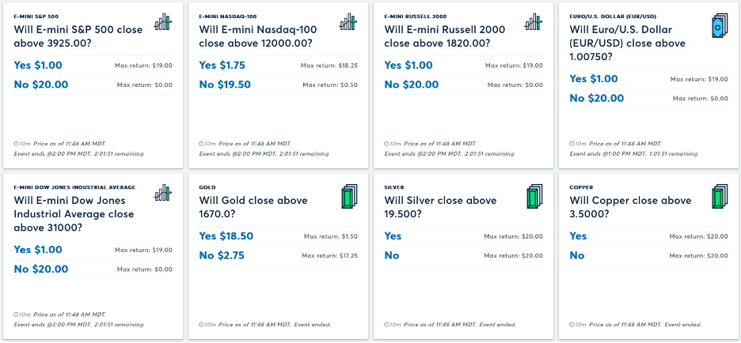Click the E-mini Nasdaq-100 chart icon
The image size is (741, 343).
348,21
